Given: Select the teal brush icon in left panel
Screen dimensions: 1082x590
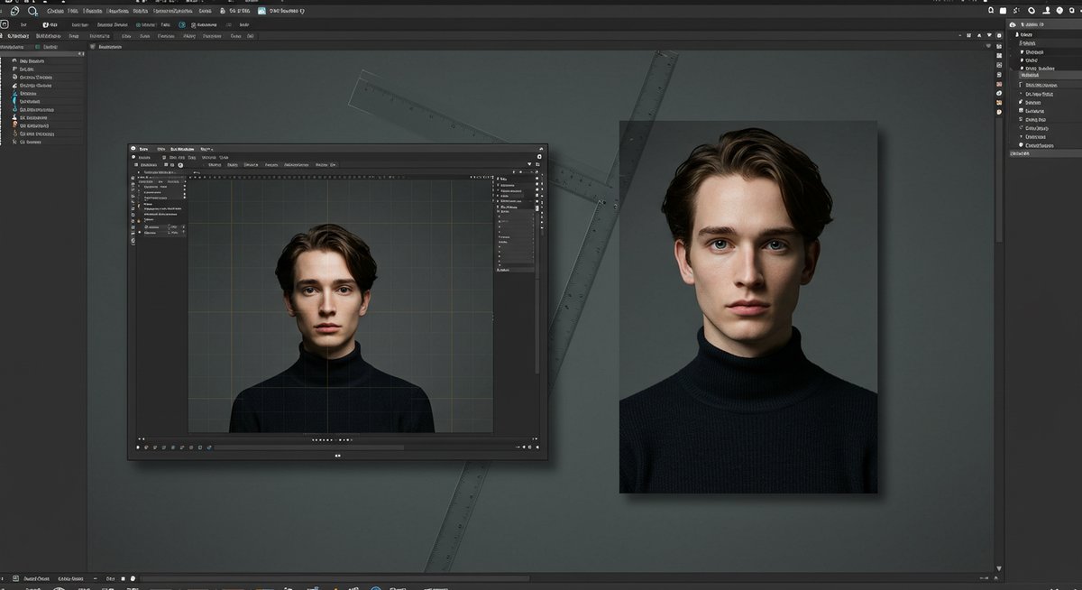Looking at the screenshot, I should [16, 102].
